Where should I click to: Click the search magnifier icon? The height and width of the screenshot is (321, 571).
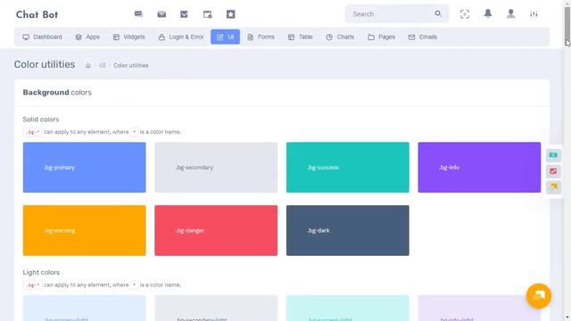coord(438,14)
